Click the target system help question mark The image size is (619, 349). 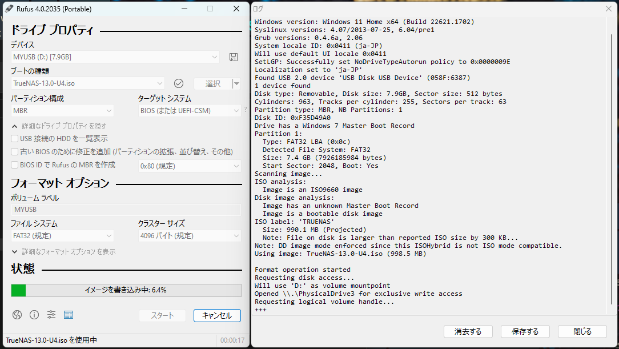pos(245,109)
